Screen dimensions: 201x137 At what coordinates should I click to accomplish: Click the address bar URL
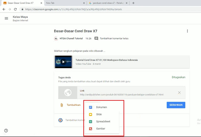pyautogui.click(x=73, y=9)
